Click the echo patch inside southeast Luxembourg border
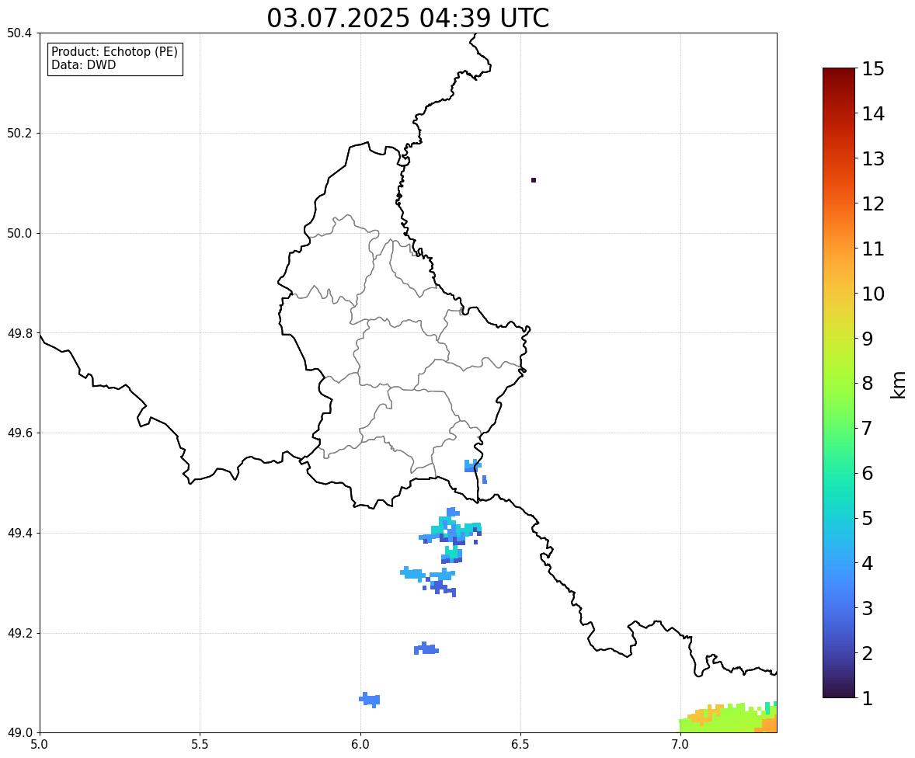The height and width of the screenshot is (758, 915). [x=473, y=466]
